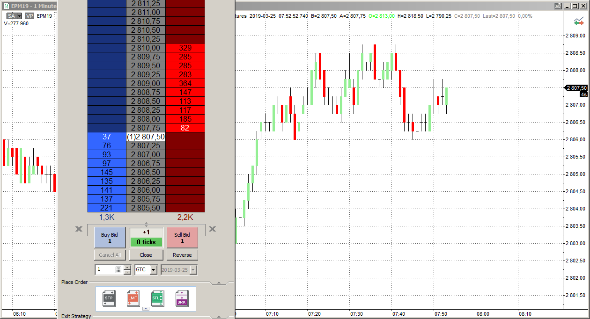The width and height of the screenshot is (590, 319).
Task: Click price cell 2 811,25 in the ladder
Action: pos(146,3)
